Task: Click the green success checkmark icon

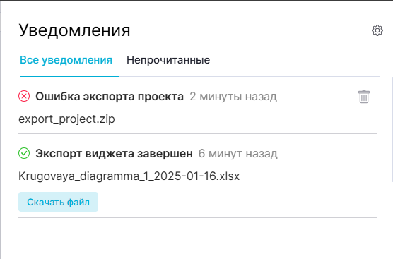Action: pos(24,153)
